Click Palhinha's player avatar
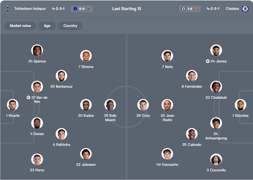253x180 pixels. (61, 134)
